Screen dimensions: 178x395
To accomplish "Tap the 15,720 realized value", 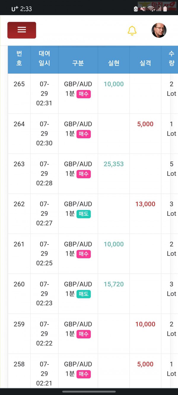I will [x=114, y=284].
